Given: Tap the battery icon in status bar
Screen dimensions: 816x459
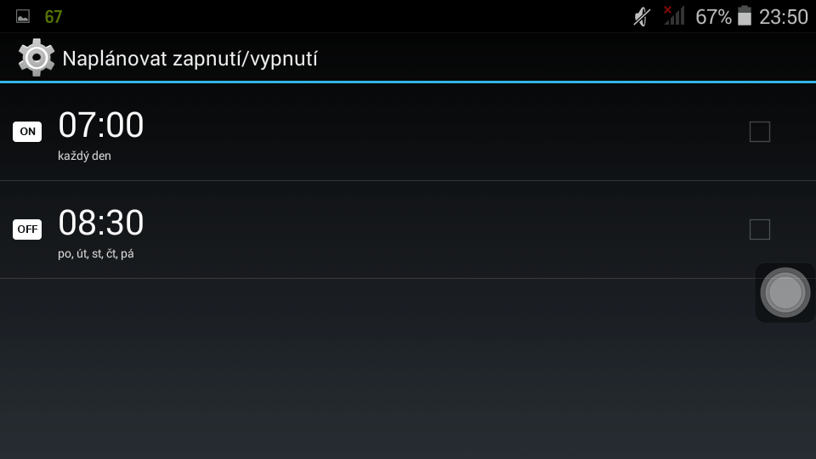Looking at the screenshot, I should pyautogui.click(x=745, y=15).
